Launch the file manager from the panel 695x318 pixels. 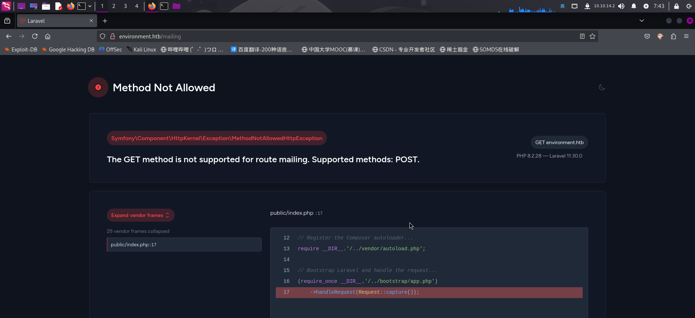click(46, 6)
